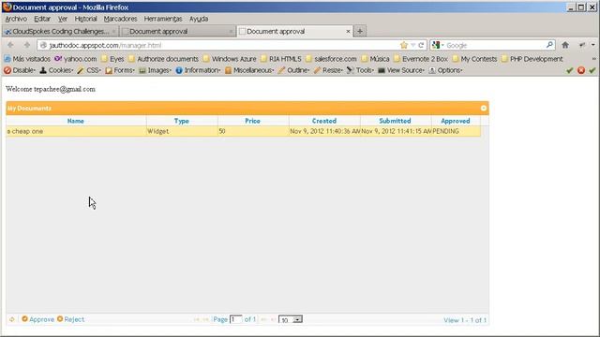Screen dimensions: 600x337
Task: Go to the Firefox home page icon
Action: [x=565, y=45]
